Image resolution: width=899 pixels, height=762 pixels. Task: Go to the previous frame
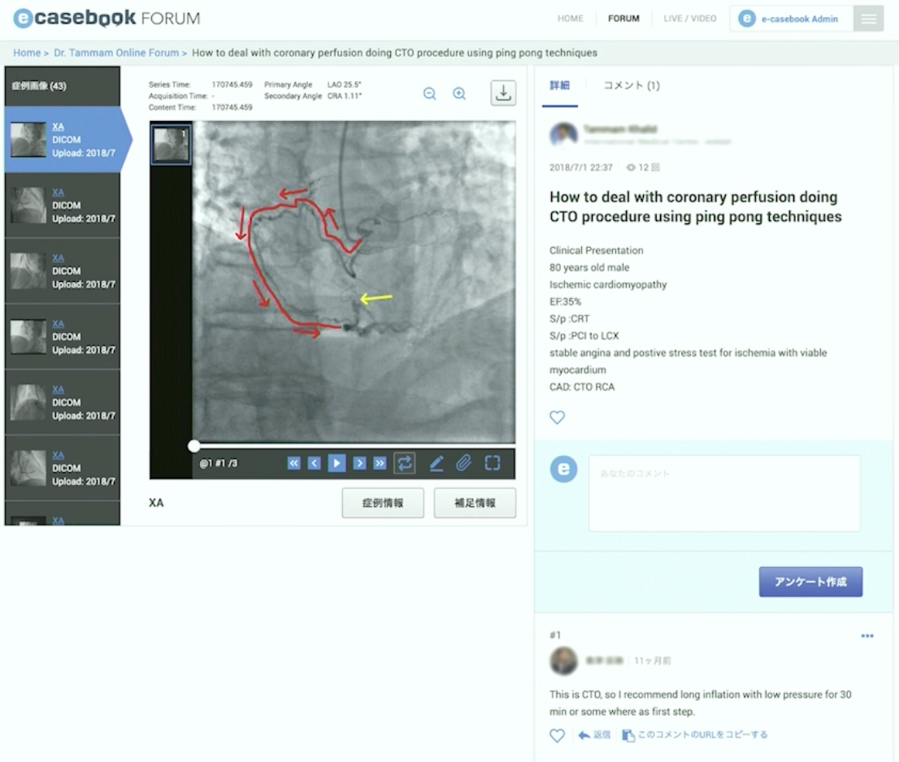pyautogui.click(x=314, y=463)
